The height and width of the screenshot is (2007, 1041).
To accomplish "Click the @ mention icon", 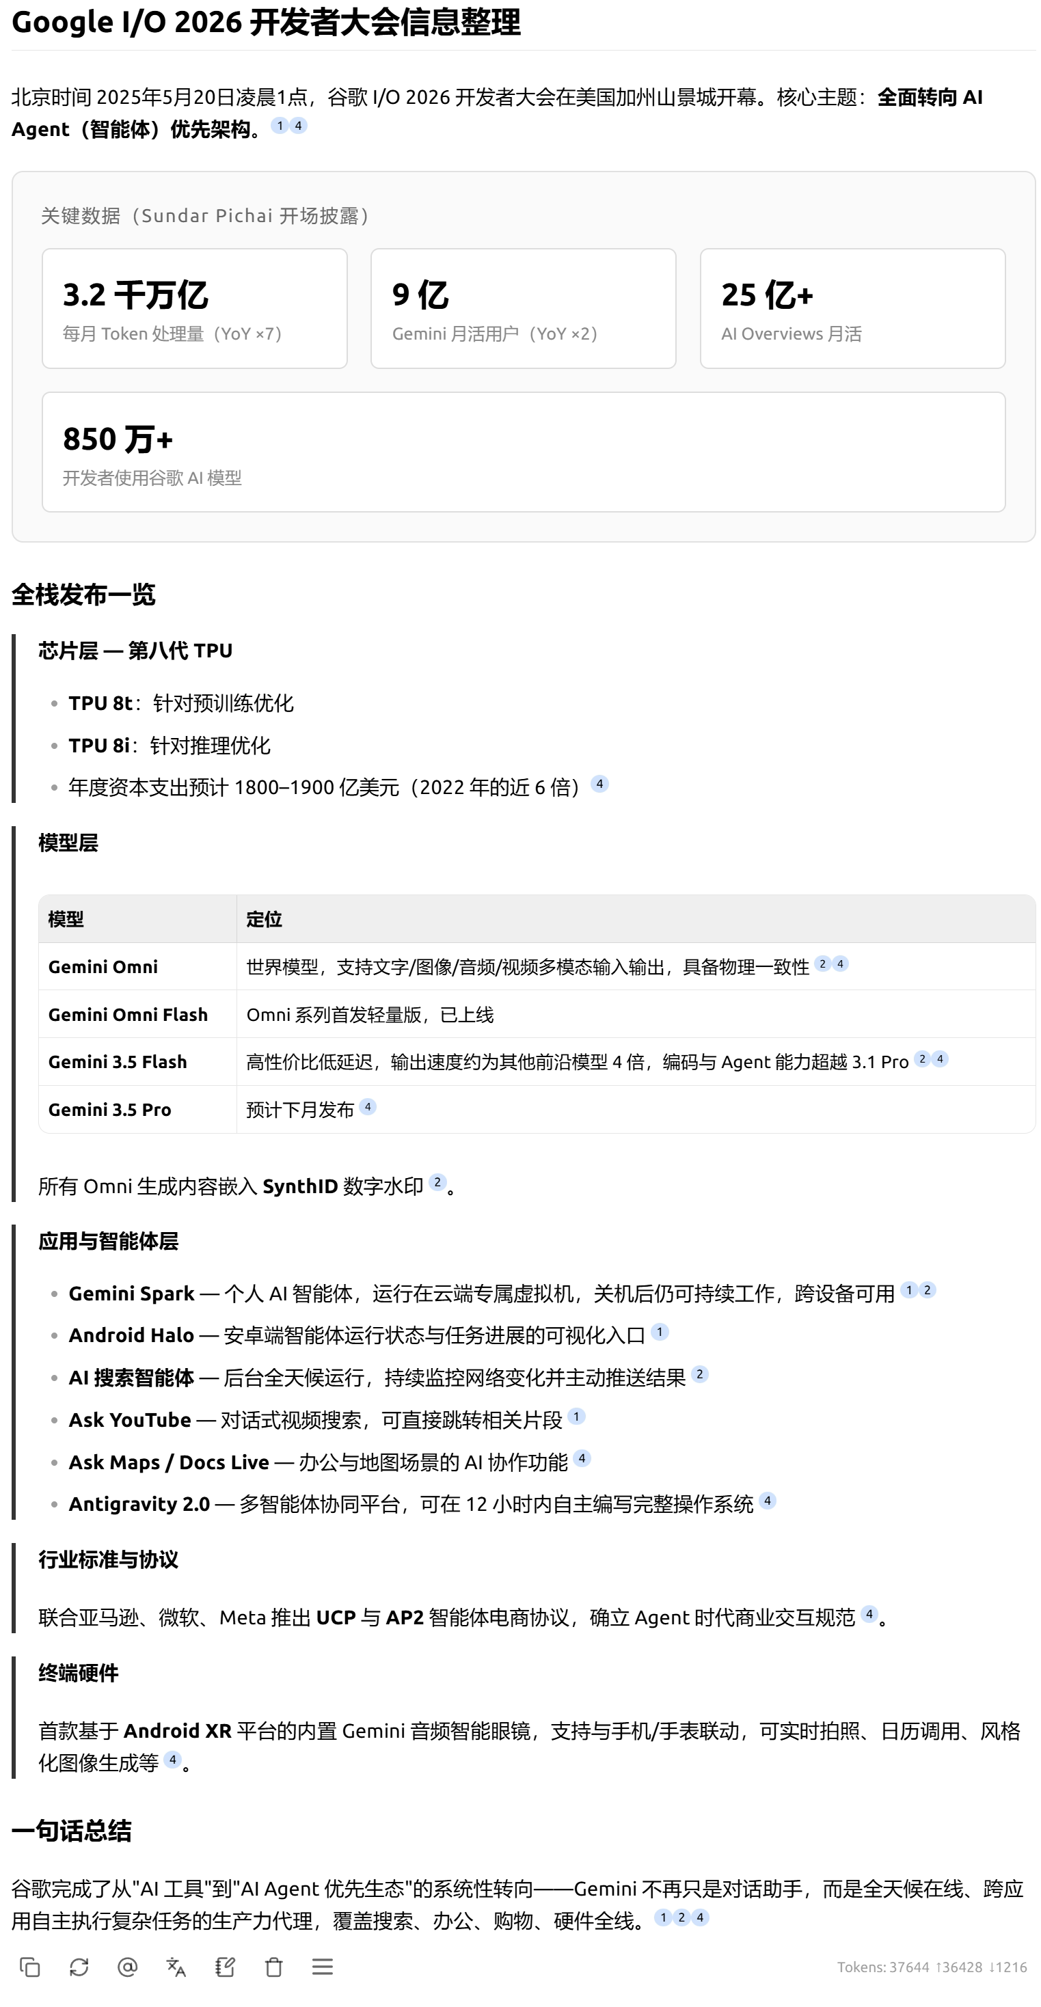I will tap(127, 1967).
